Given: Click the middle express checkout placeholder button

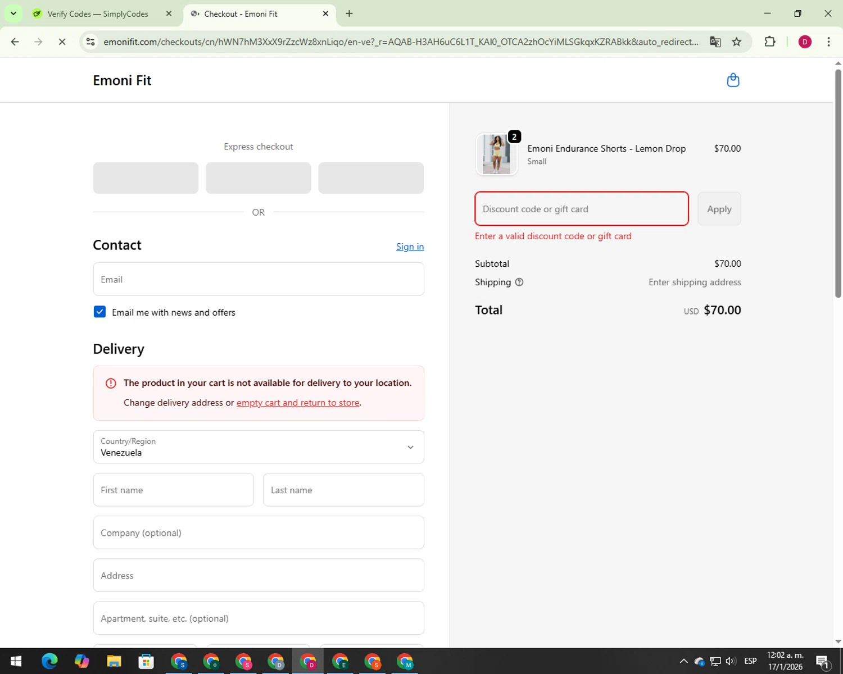Looking at the screenshot, I should point(259,178).
